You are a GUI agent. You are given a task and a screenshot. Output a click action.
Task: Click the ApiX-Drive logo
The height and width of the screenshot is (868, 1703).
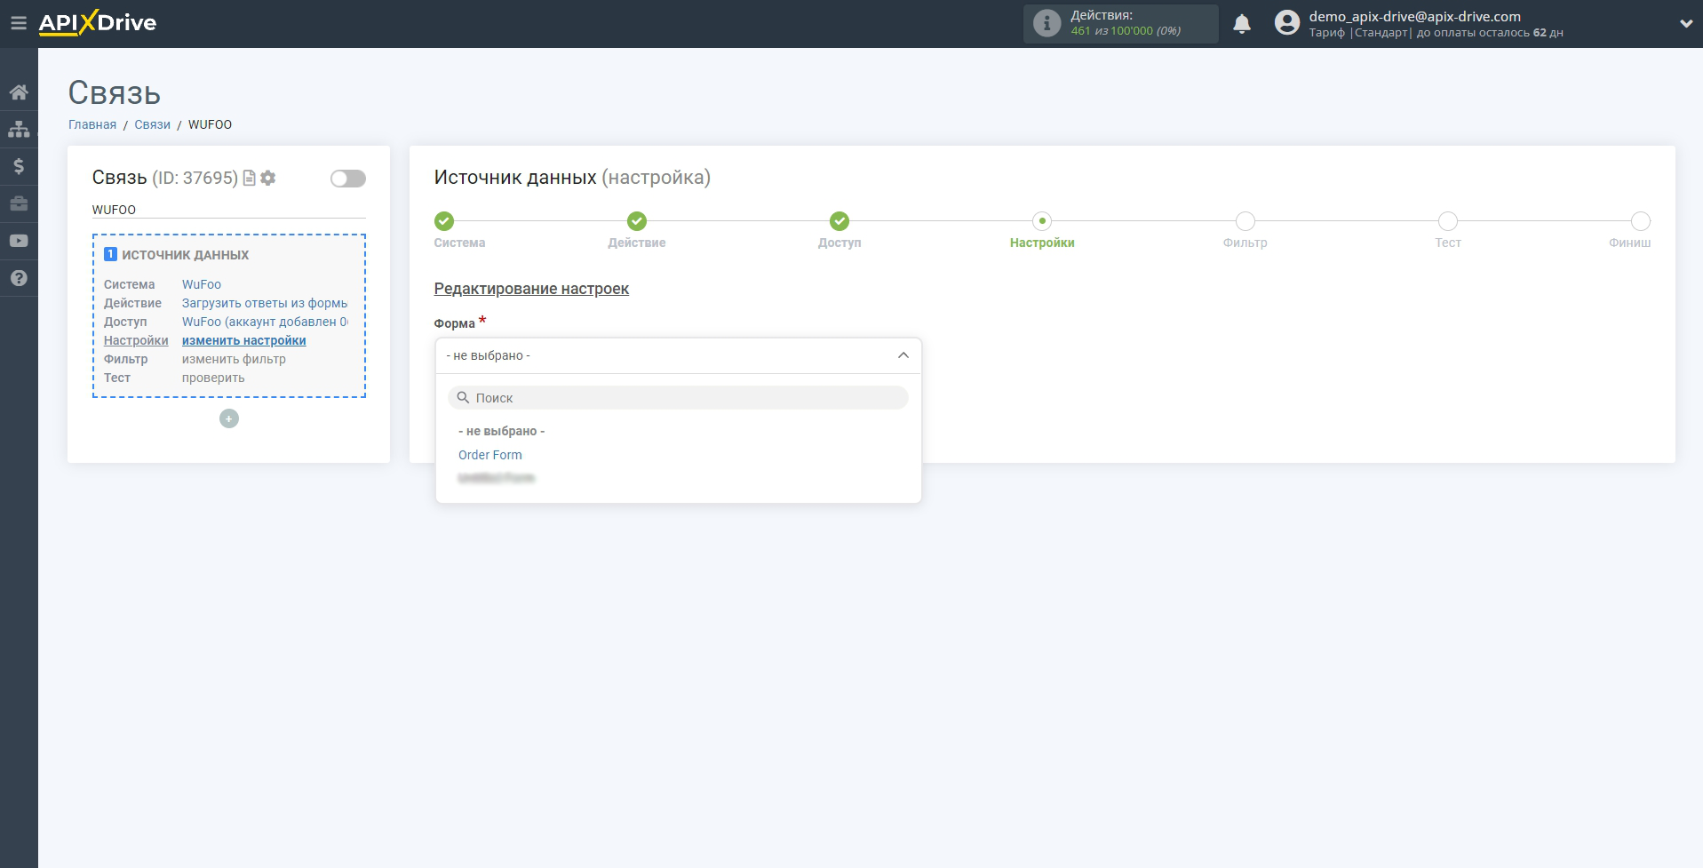coord(98,23)
